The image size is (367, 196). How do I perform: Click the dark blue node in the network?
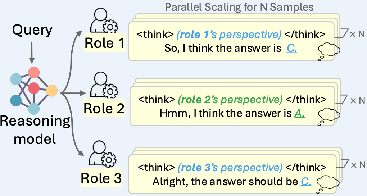point(15,100)
